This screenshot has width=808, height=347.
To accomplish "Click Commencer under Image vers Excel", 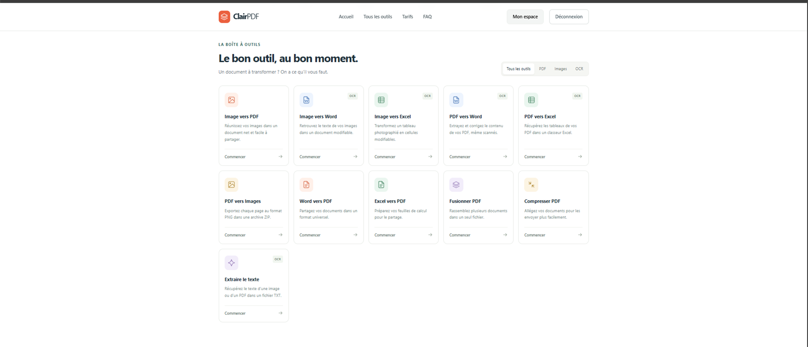I will tap(385, 157).
